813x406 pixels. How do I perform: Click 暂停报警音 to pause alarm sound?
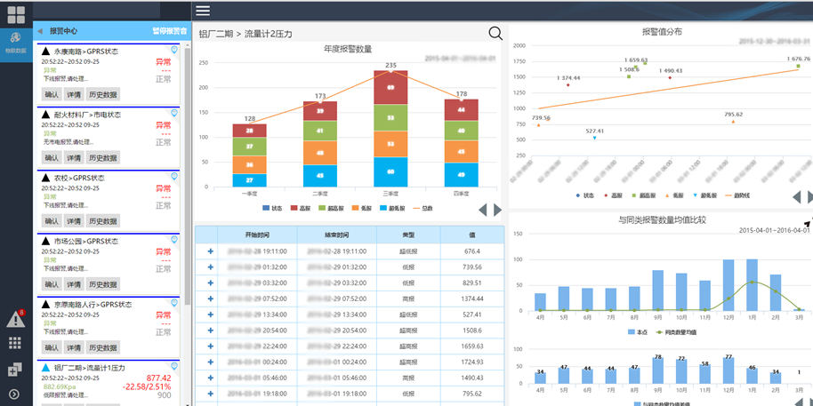click(x=169, y=31)
